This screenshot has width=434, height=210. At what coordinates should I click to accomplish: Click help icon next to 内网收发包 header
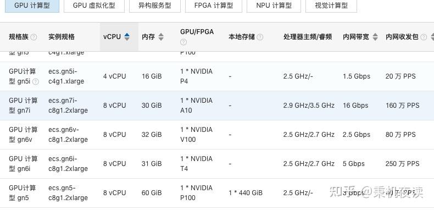tap(424, 37)
